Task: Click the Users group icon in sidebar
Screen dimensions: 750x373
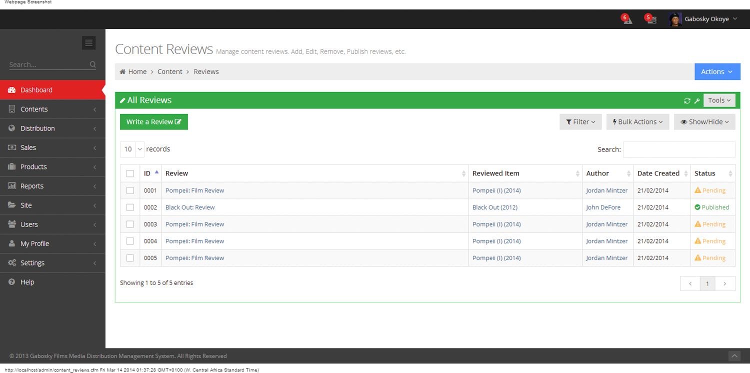Action: pos(12,224)
